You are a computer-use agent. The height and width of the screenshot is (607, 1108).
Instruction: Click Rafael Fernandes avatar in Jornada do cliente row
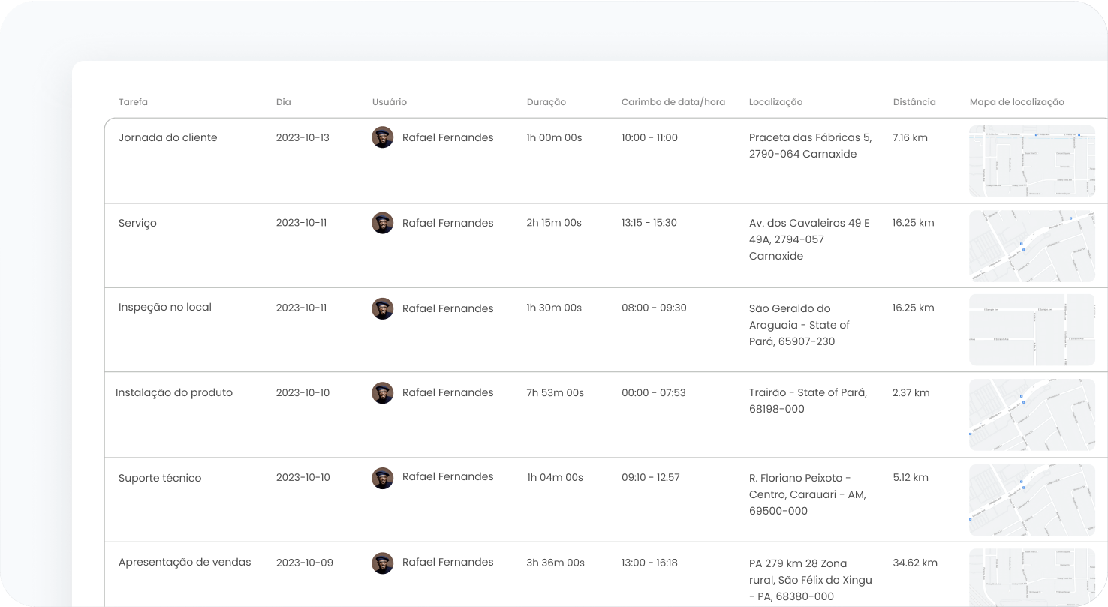[x=382, y=137]
